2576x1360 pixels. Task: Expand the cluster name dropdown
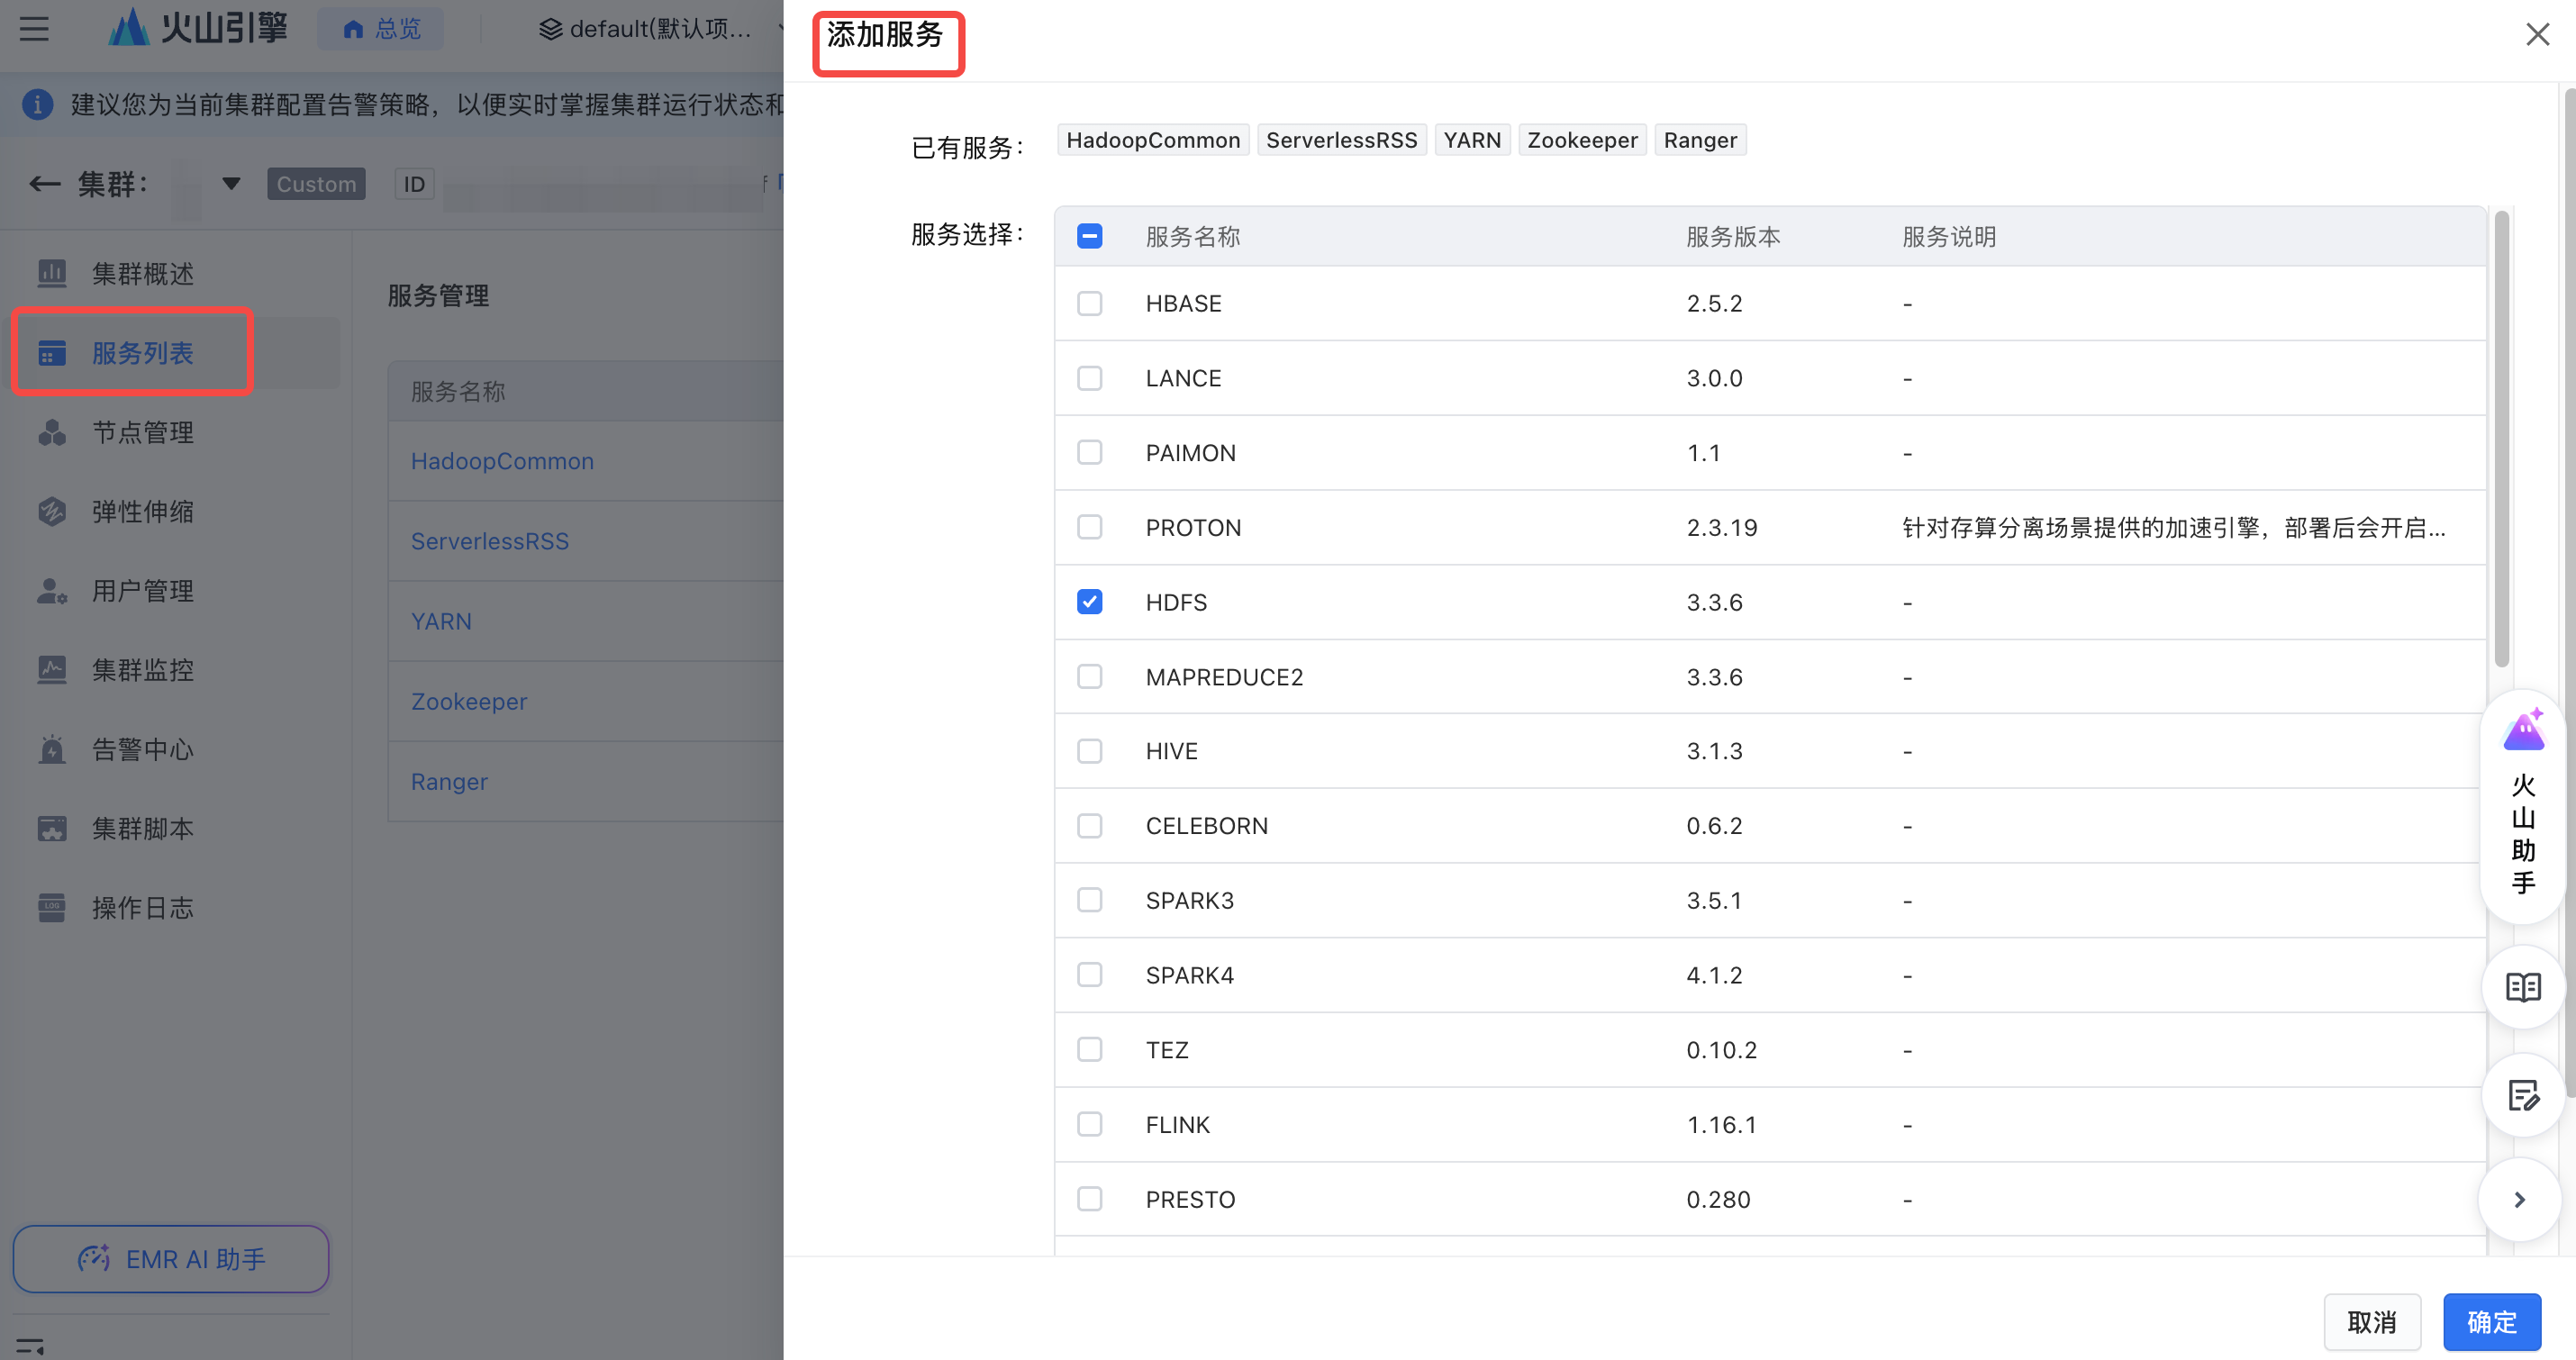pos(231,184)
